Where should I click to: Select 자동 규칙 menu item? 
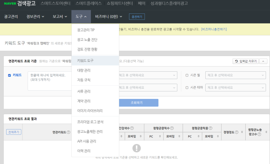[95, 80]
